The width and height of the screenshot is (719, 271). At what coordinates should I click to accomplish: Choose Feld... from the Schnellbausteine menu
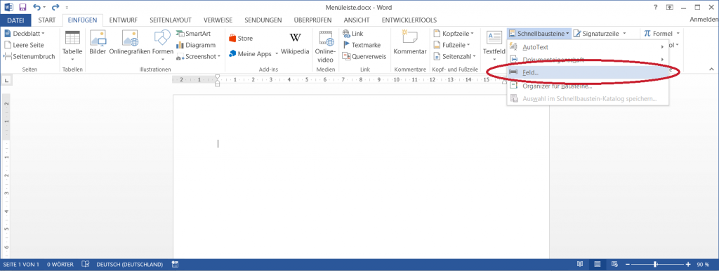point(588,72)
